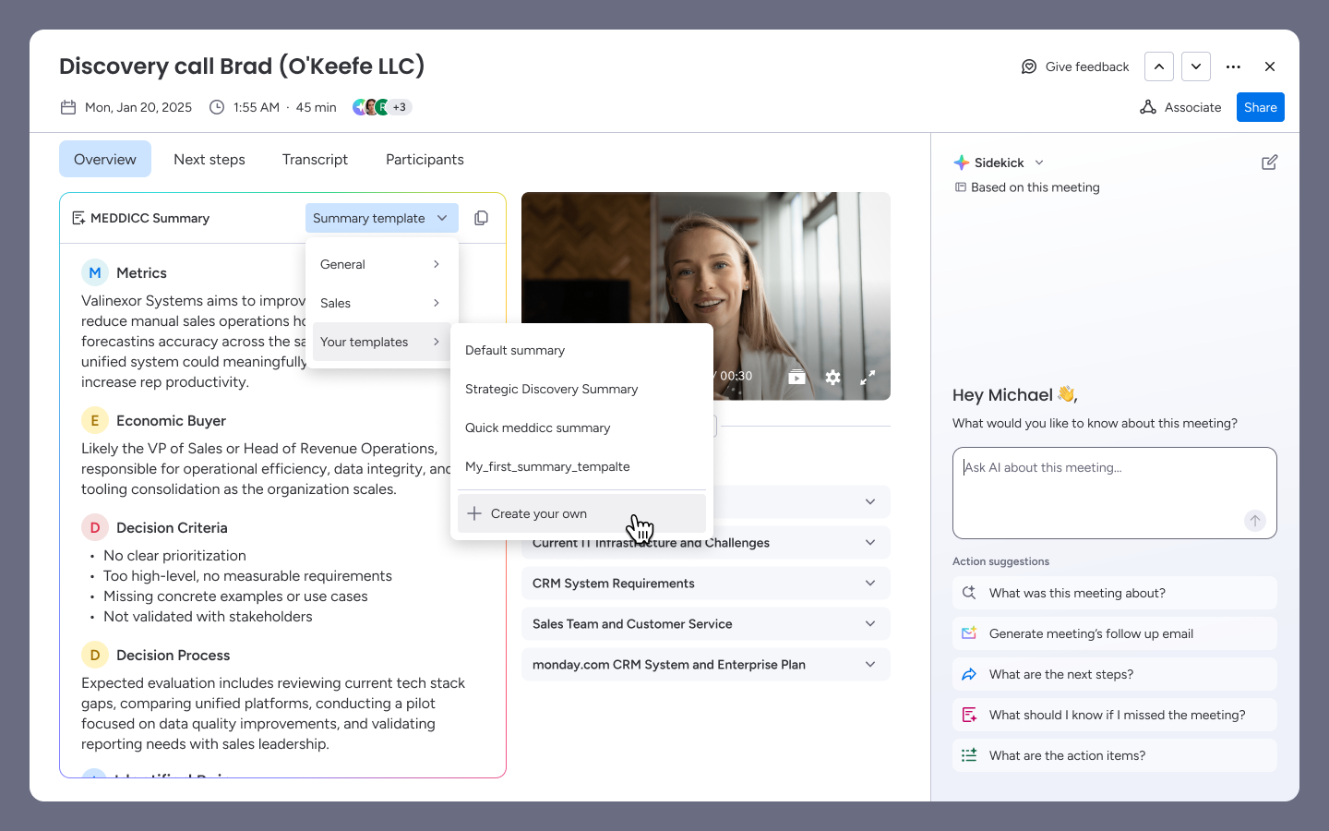Image resolution: width=1329 pixels, height=831 pixels.
Task: Ask What are the action items?
Action: pyautogui.click(x=1115, y=755)
